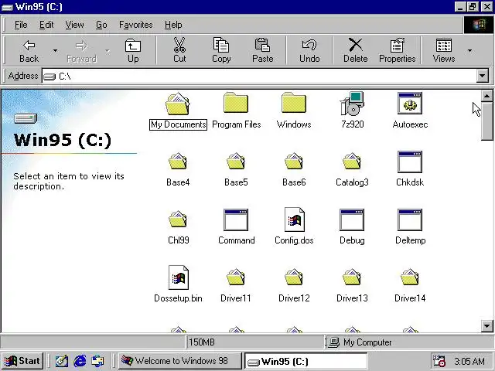495x371 pixels.
Task: Click the 150MB status bar text
Action: coord(202,342)
